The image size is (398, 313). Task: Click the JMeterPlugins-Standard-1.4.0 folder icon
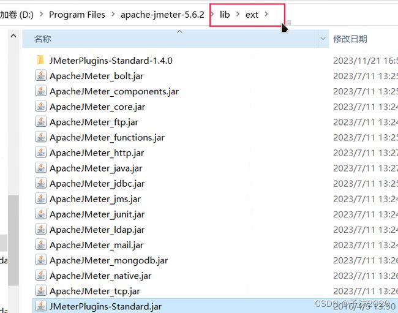(x=40, y=61)
